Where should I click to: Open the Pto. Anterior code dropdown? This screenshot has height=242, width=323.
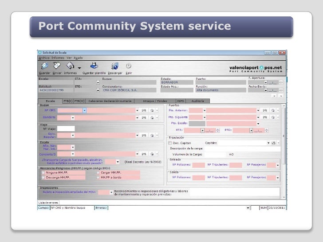[205, 110]
